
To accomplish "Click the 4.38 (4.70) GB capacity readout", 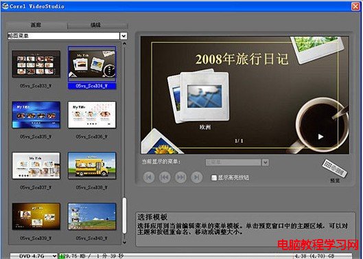I will click(315, 256).
